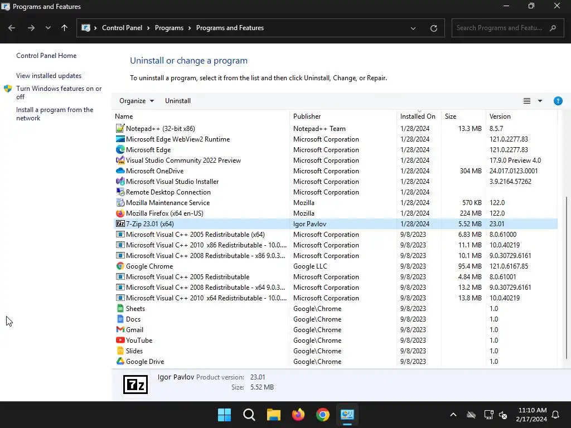Click the 7-Zip 23.01 row icon
Viewport: 571px width, 428px height.
pos(120,224)
